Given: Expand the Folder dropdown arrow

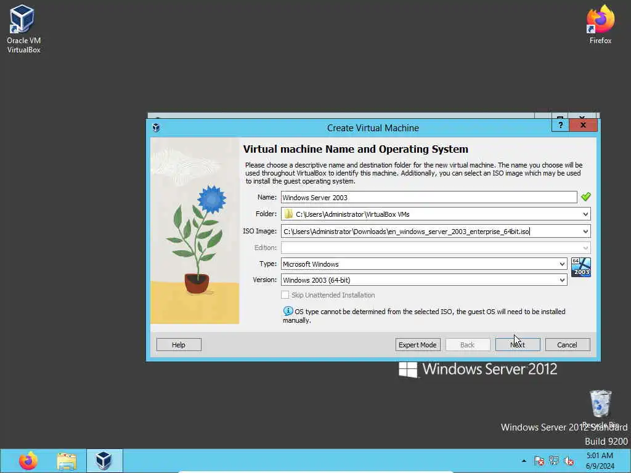Looking at the screenshot, I should click(x=585, y=214).
